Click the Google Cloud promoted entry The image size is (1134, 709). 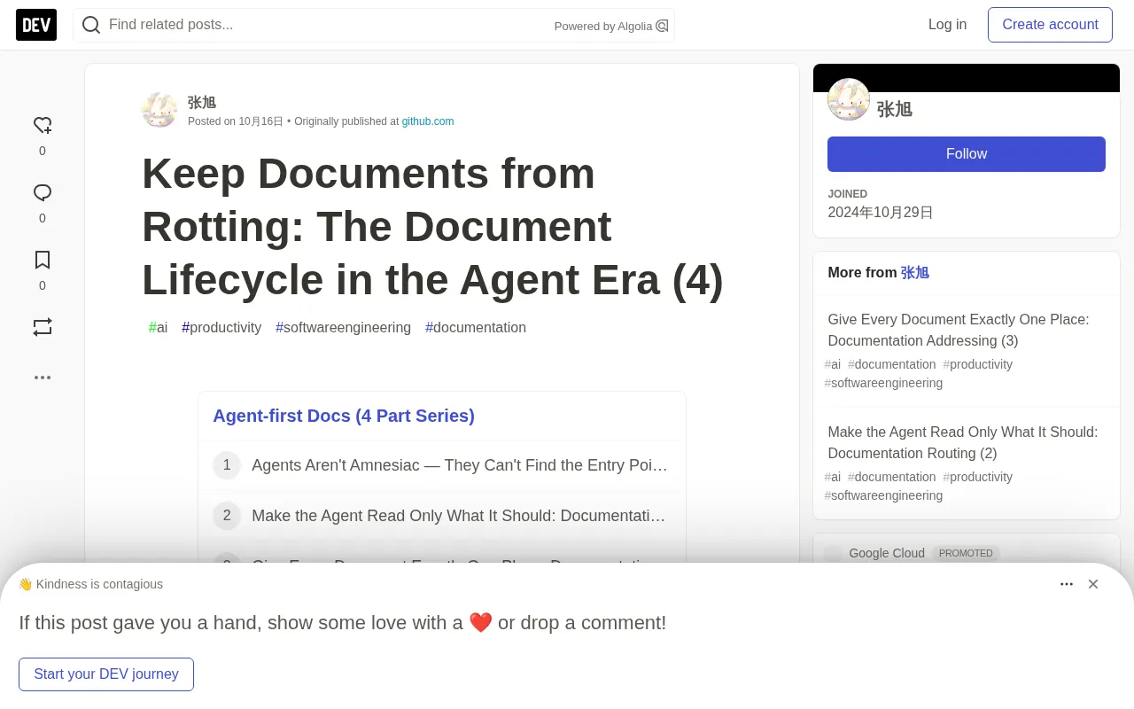[887, 553]
